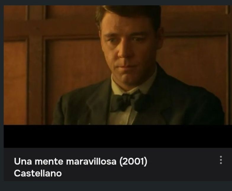Click the vertical ellipsis beside the title

coord(221,160)
